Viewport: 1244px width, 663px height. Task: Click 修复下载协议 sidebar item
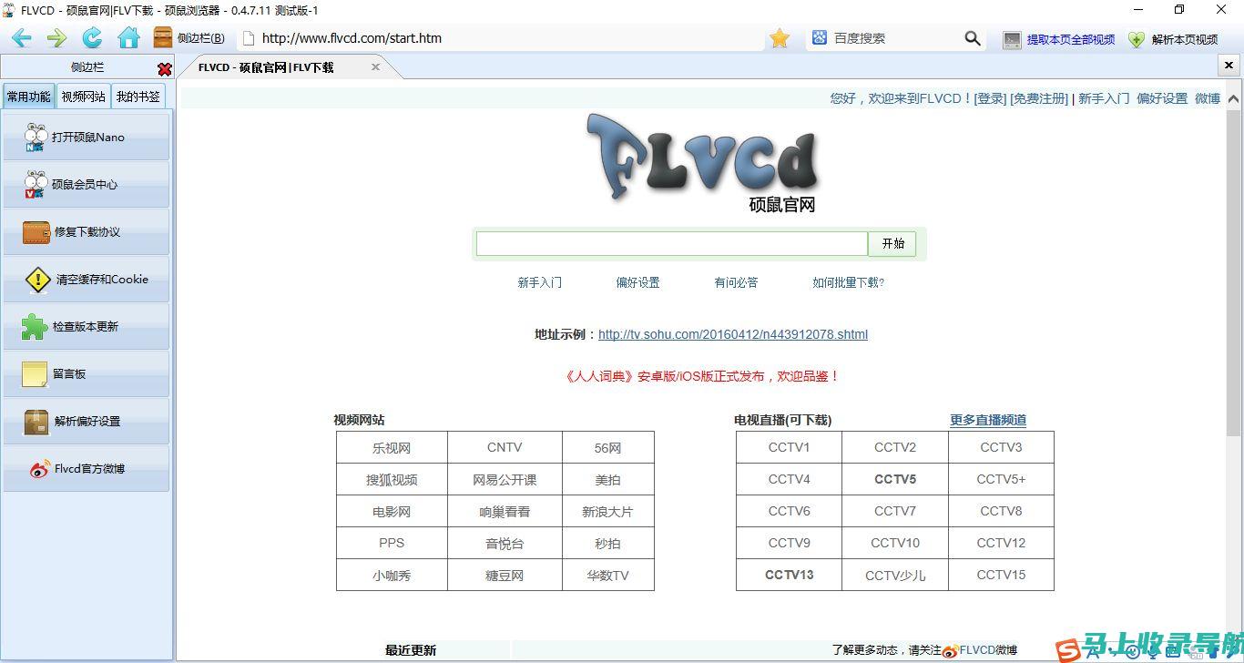click(87, 231)
